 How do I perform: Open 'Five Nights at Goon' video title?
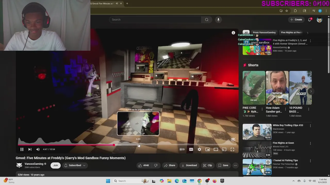pos(283,143)
